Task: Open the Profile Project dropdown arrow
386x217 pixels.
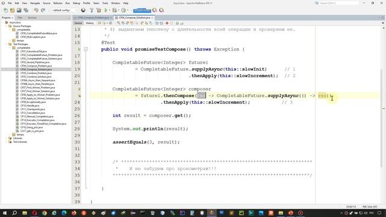Action: pyautogui.click(x=127, y=10)
